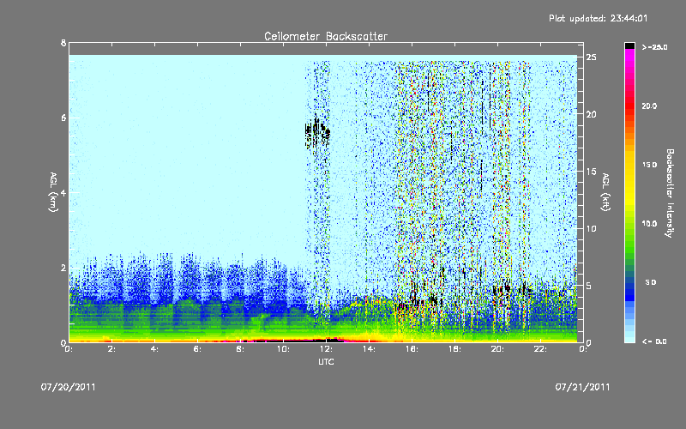The image size is (686, 429).
Task: Click the "2:" hour tick label
Action: (x=112, y=349)
